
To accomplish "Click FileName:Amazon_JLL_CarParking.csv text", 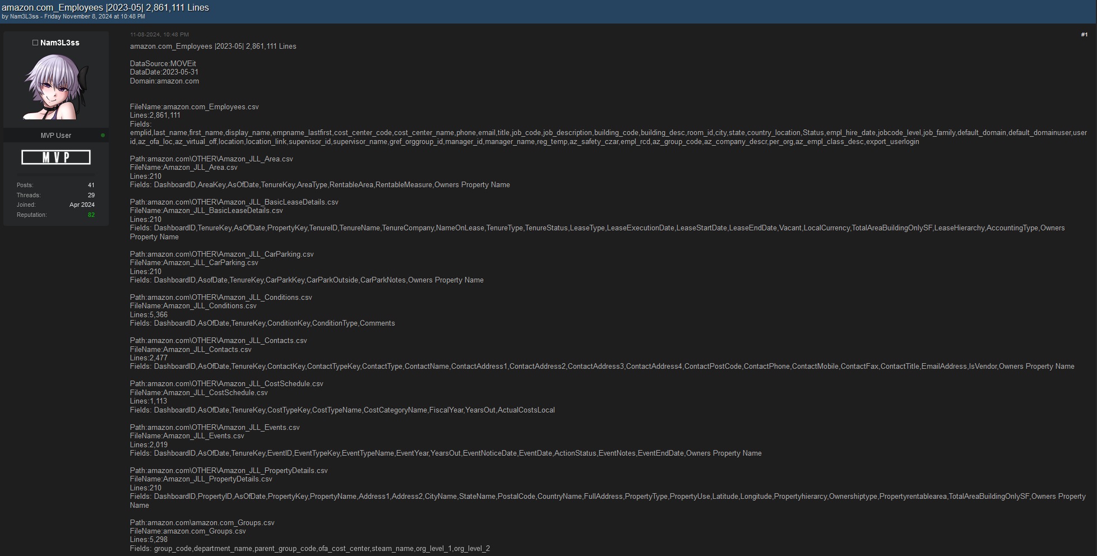I will pyautogui.click(x=194, y=263).
